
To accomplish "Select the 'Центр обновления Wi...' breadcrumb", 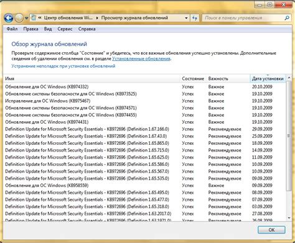I will [x=68, y=18].
